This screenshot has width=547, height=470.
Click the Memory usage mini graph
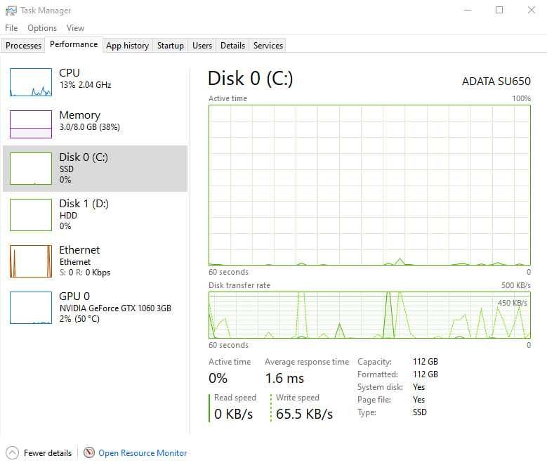(x=31, y=124)
